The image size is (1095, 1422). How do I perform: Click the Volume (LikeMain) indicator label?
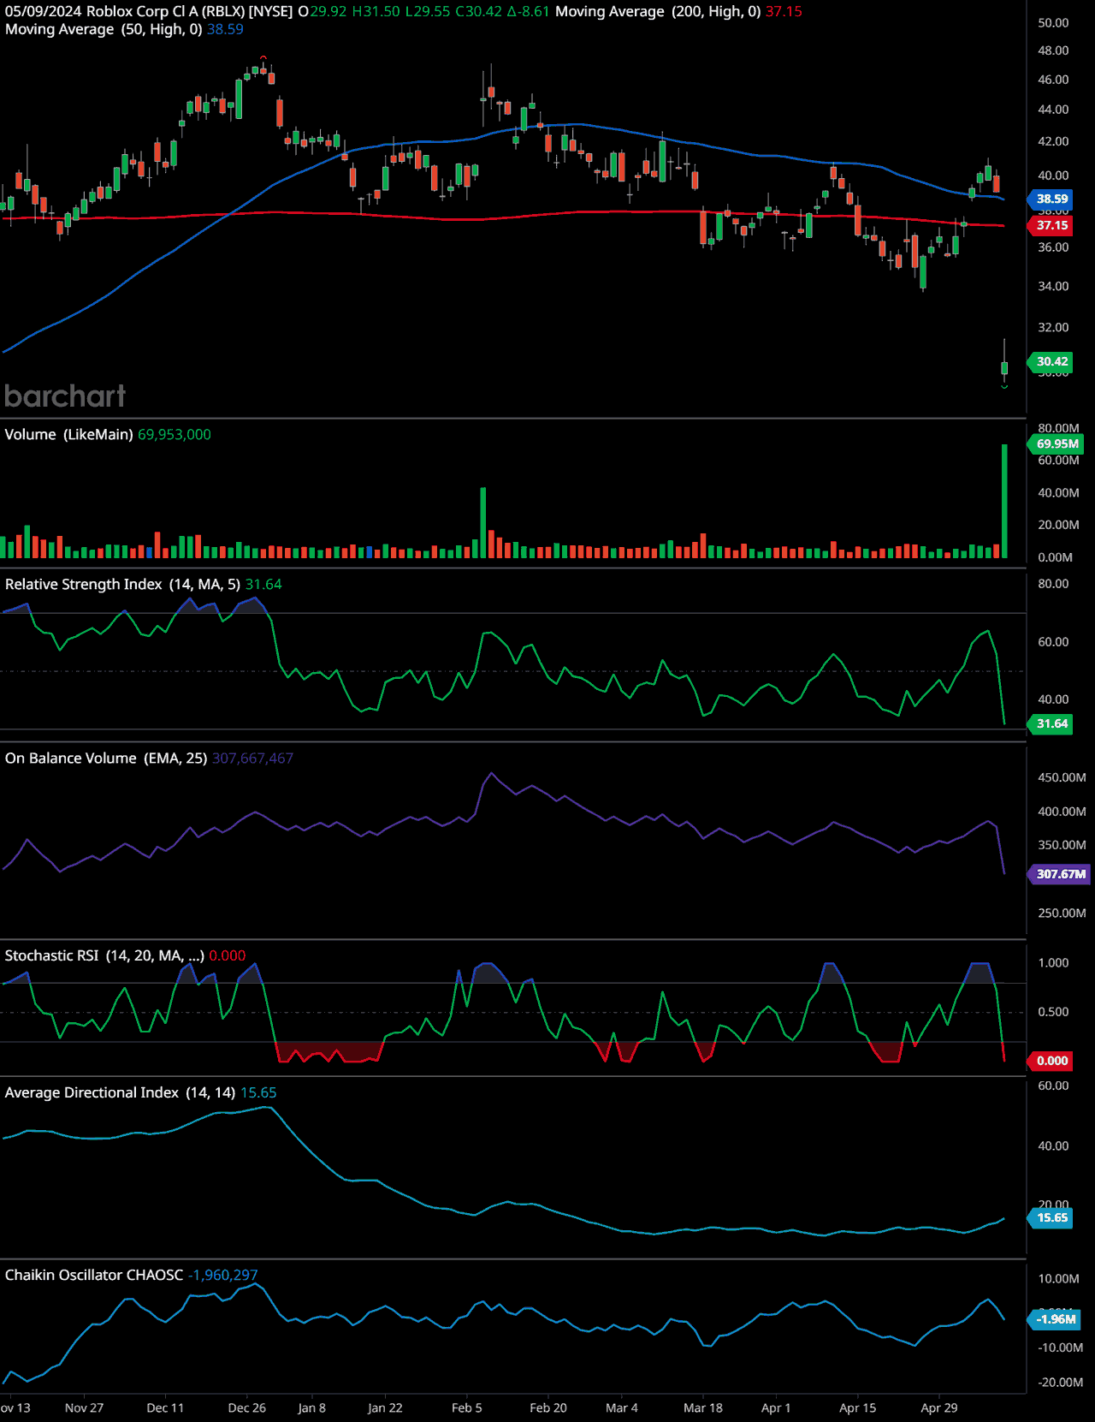[68, 434]
